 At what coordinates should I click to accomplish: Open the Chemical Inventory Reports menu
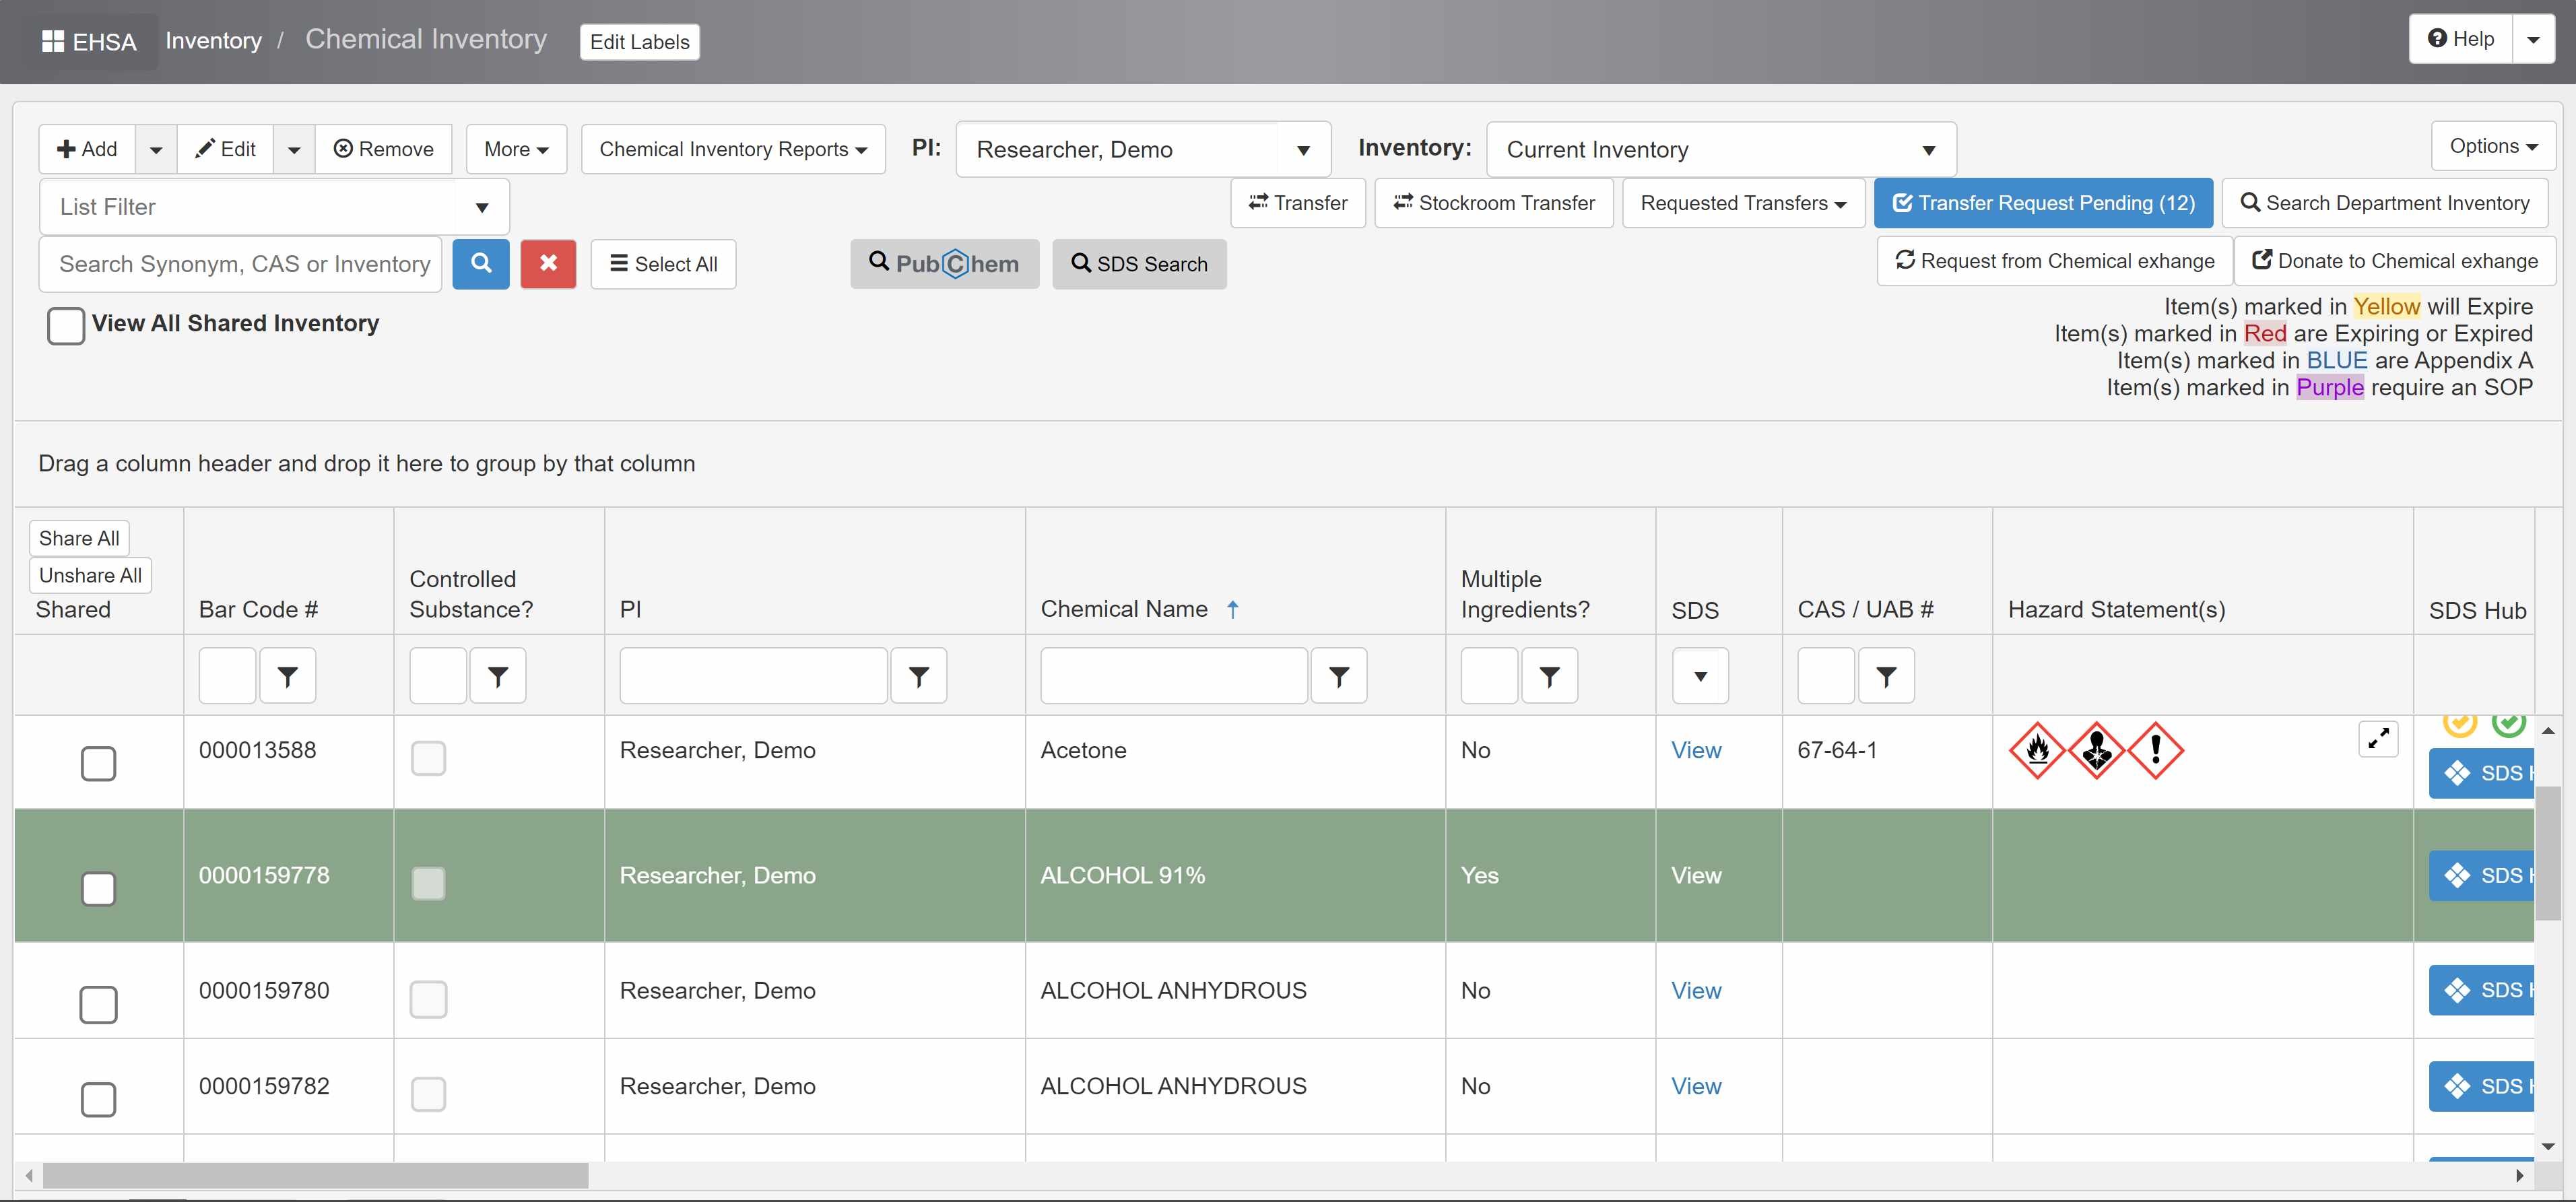pyautogui.click(x=732, y=150)
